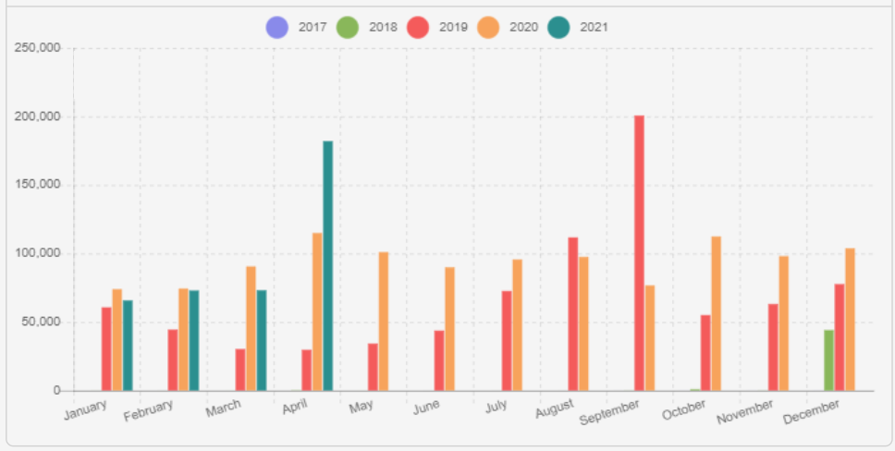This screenshot has width=895, height=451.
Task: Select the 2019 November red bar
Action: tap(774, 347)
